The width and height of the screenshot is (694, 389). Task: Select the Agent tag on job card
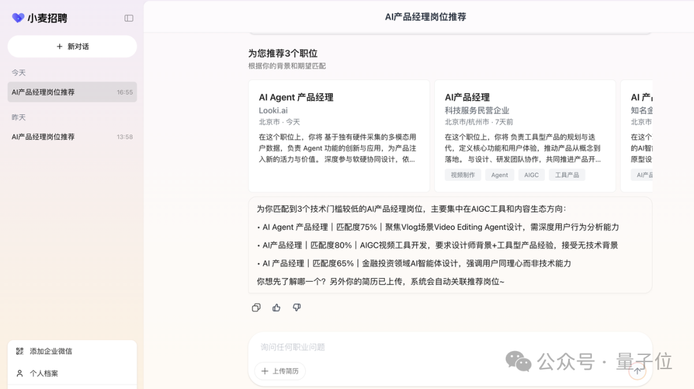(500, 175)
